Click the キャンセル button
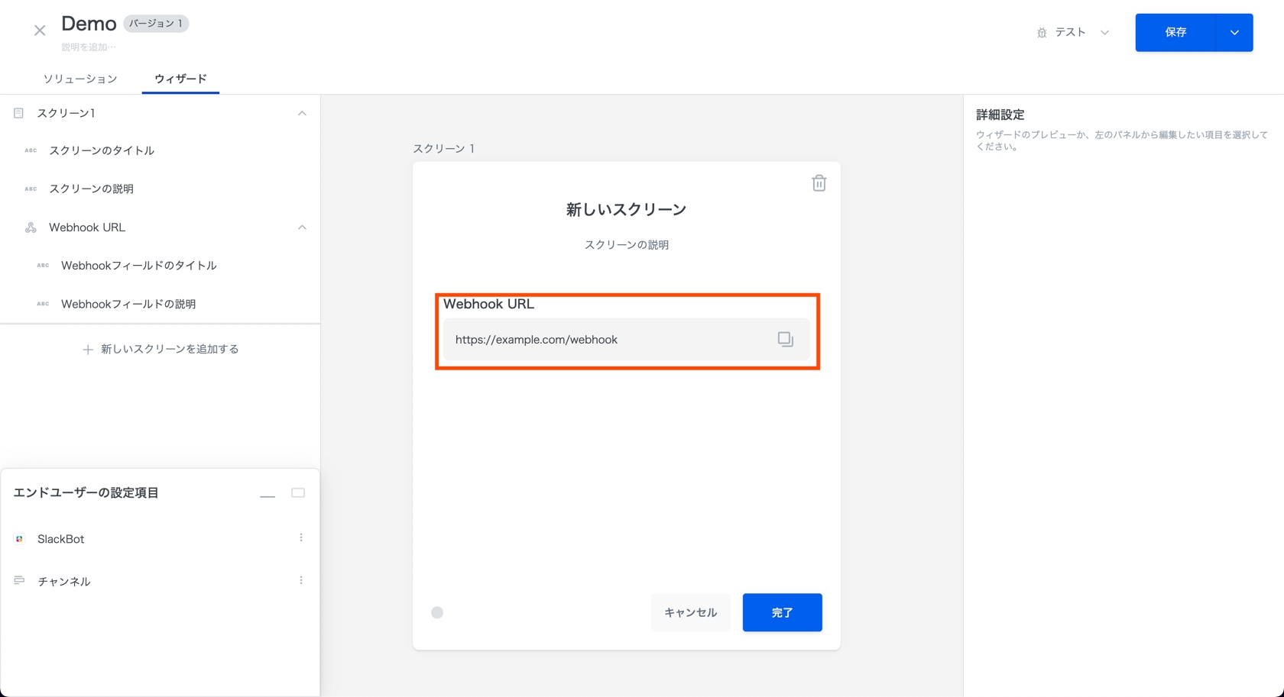The height and width of the screenshot is (697, 1284). pyautogui.click(x=690, y=612)
